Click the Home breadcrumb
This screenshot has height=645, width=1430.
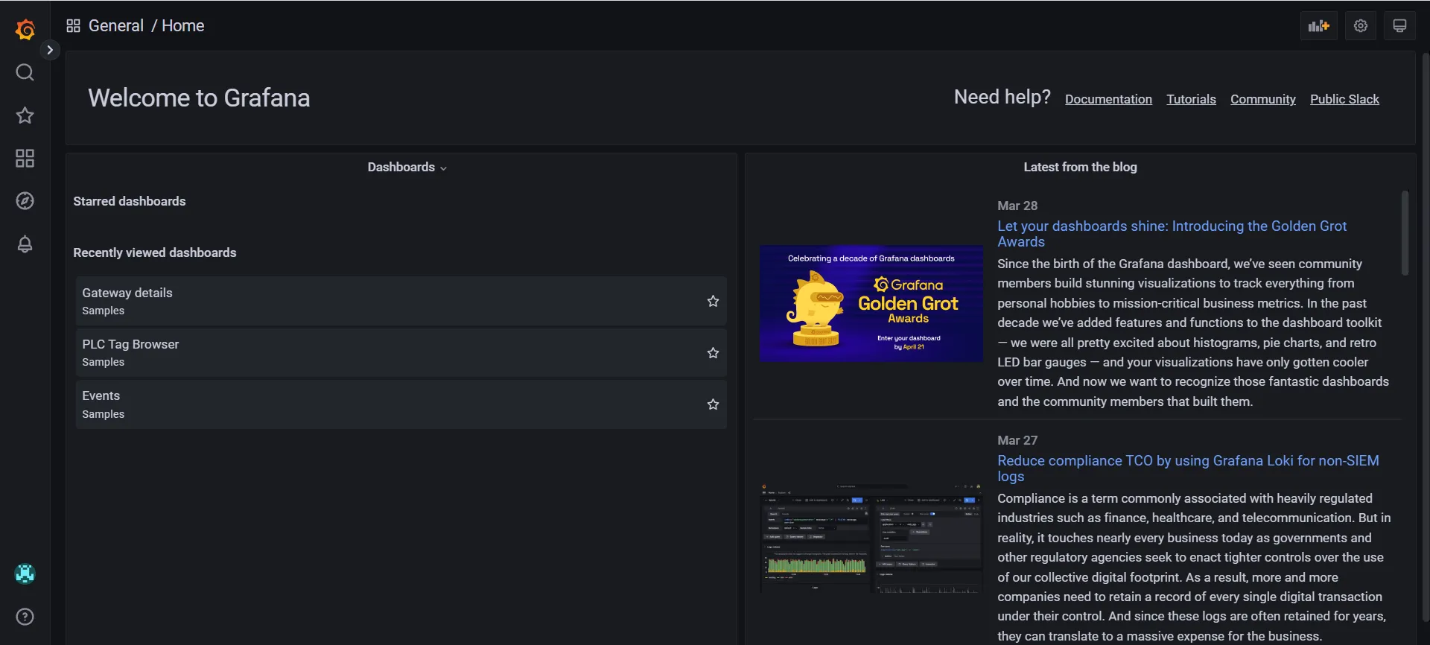183,26
